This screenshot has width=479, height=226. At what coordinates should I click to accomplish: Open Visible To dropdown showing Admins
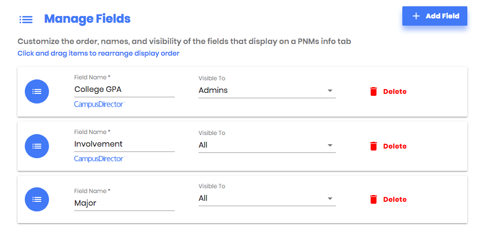pos(267,90)
